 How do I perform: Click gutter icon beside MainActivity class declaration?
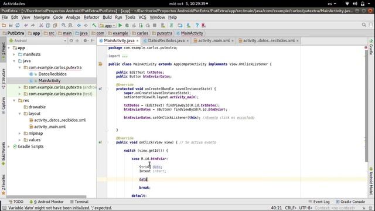pyautogui.click(x=100, y=64)
